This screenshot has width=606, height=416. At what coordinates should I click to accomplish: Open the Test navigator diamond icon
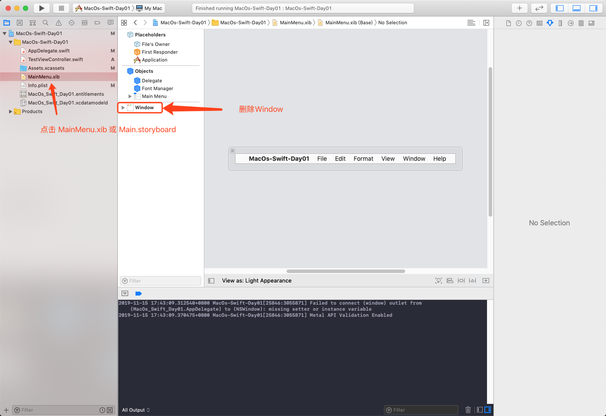coord(71,23)
